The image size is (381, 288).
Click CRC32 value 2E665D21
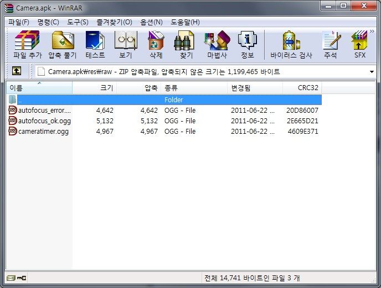[x=302, y=121]
